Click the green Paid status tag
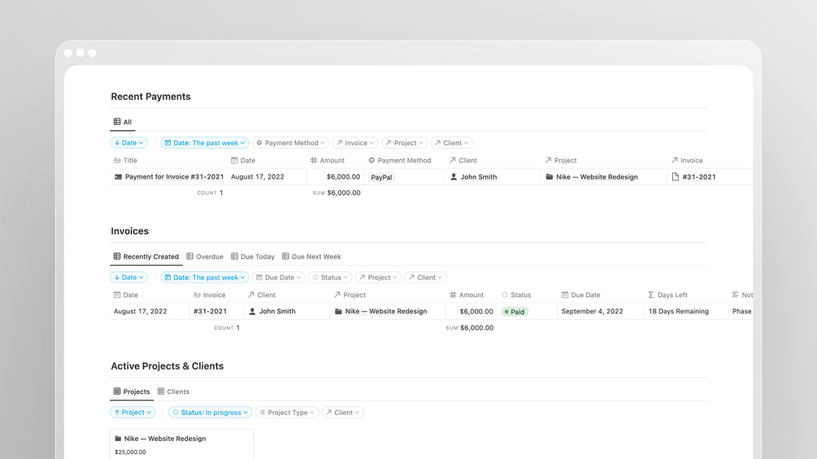 click(x=514, y=312)
